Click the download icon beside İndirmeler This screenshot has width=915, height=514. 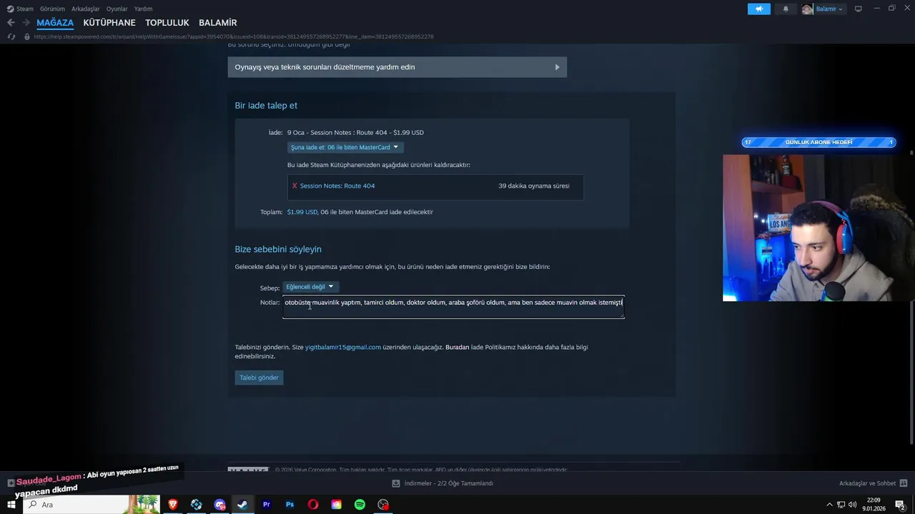click(396, 483)
